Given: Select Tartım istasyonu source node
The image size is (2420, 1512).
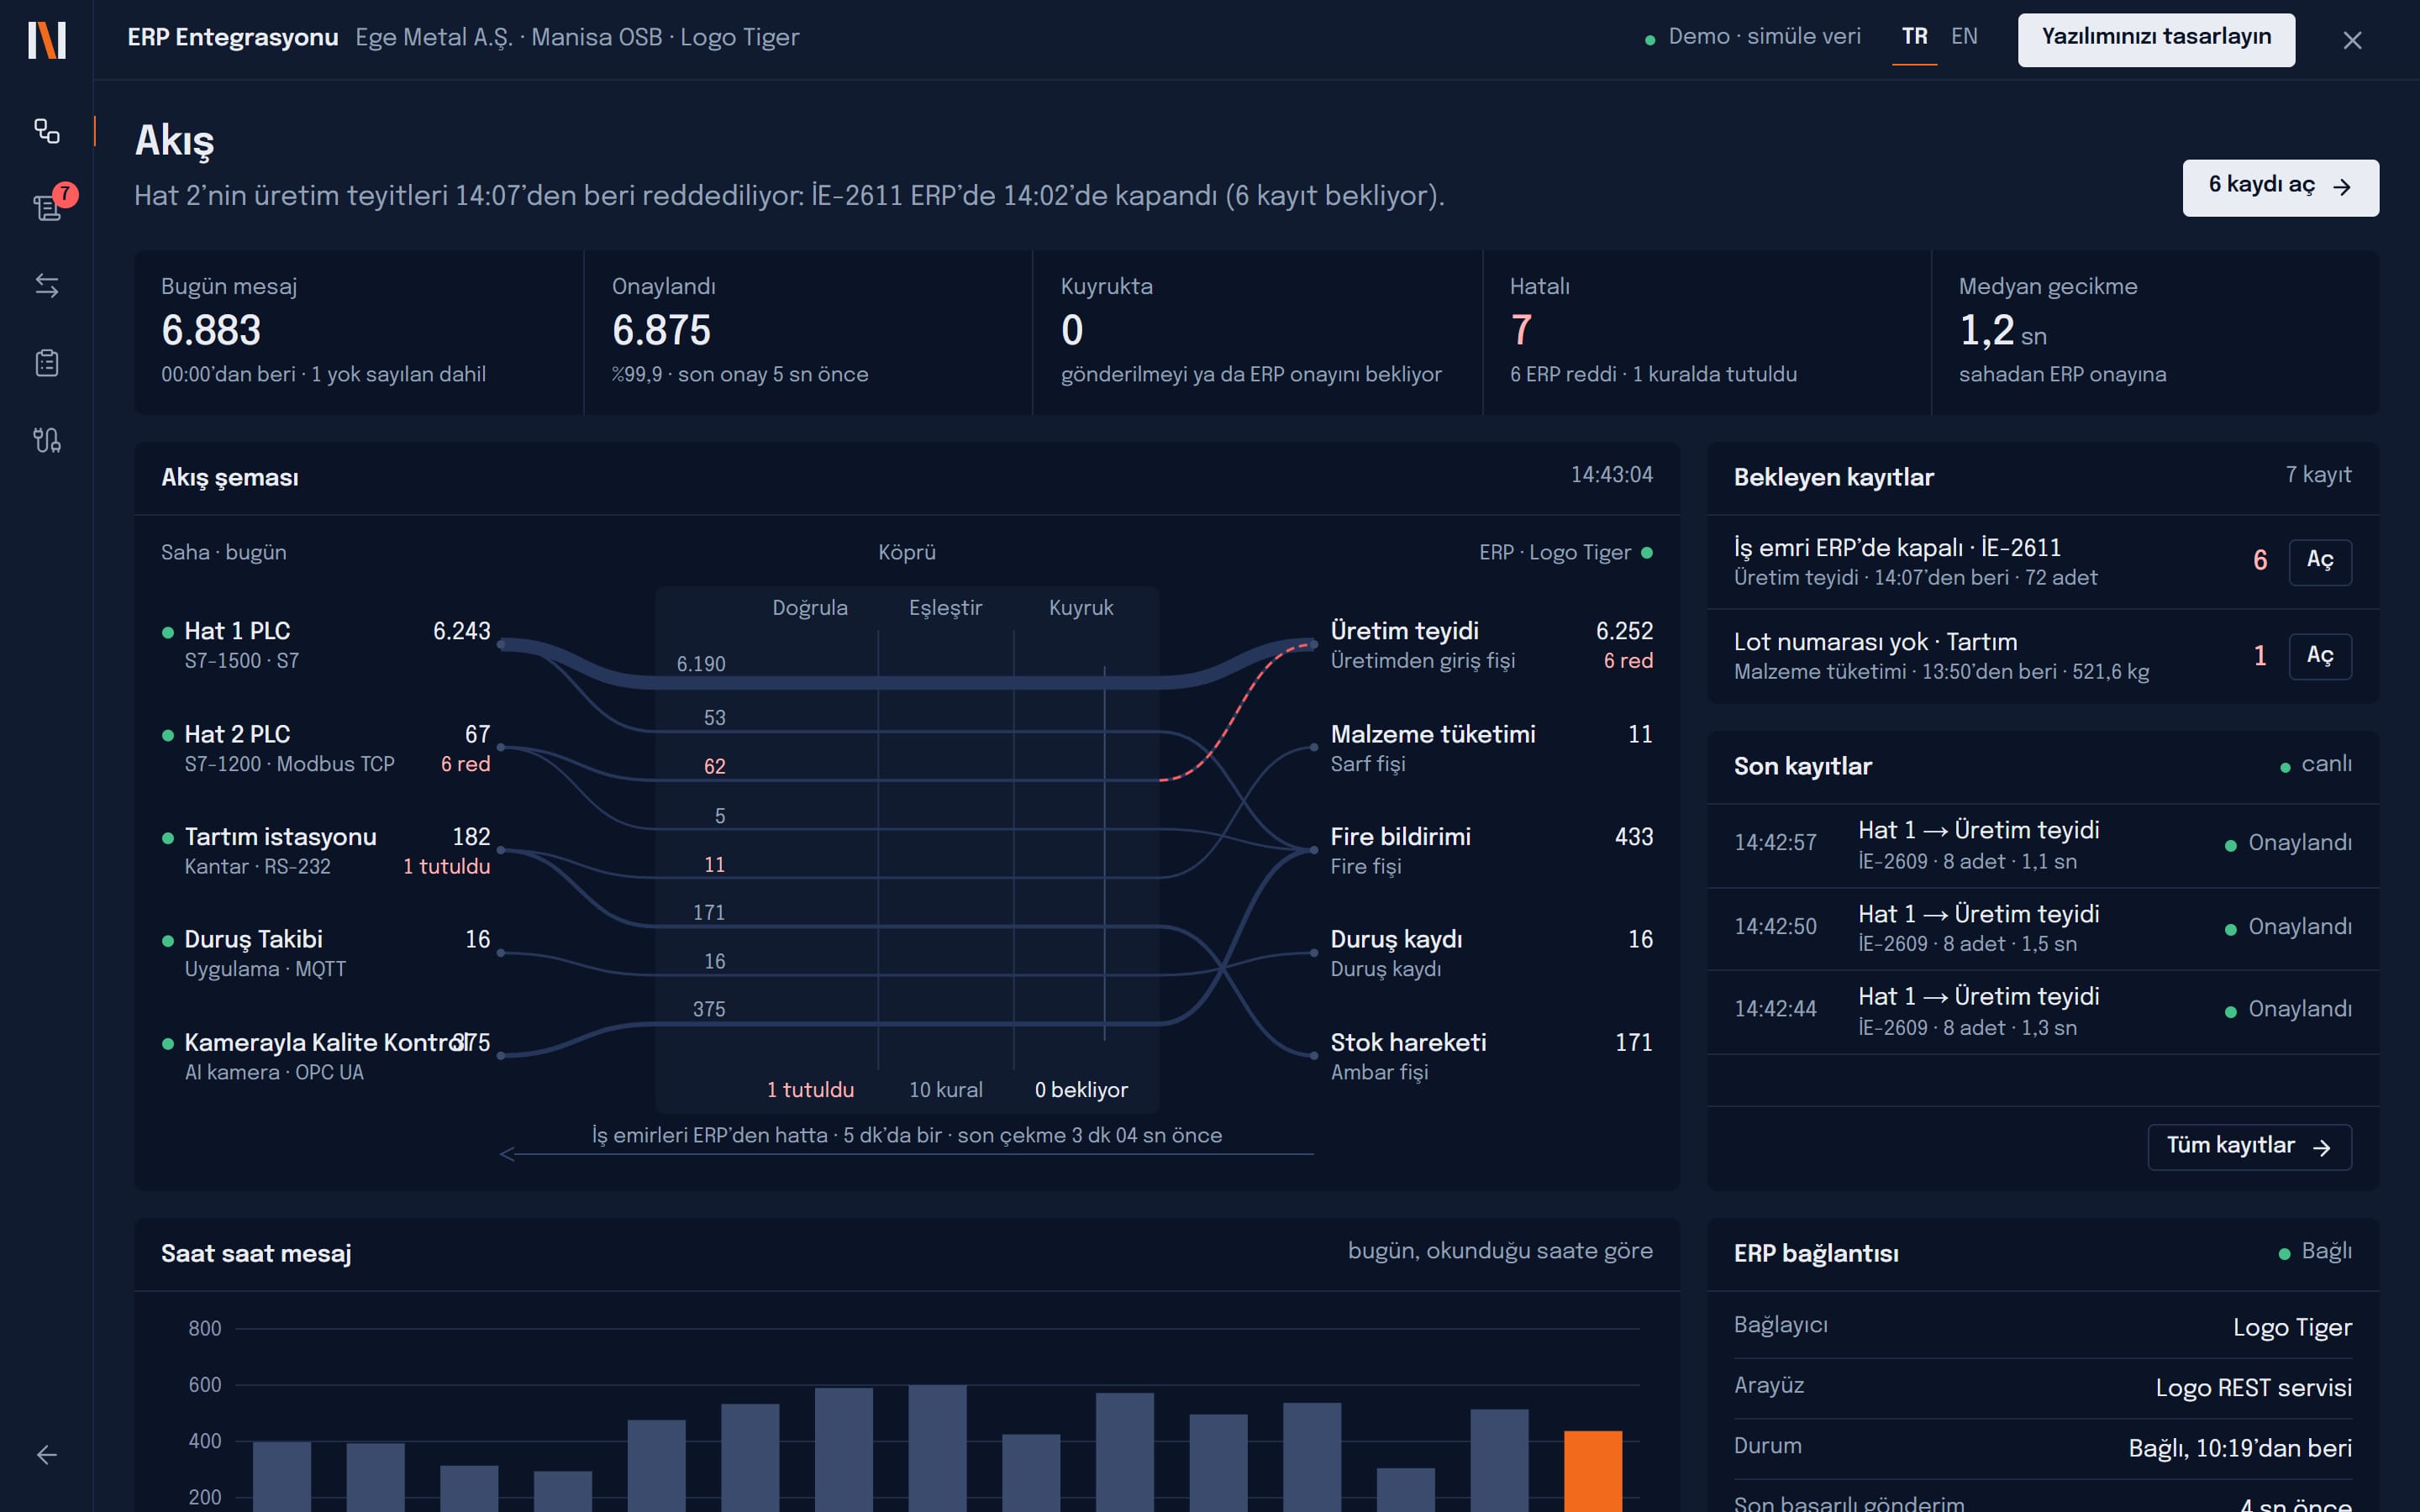Looking at the screenshot, I should coord(326,851).
